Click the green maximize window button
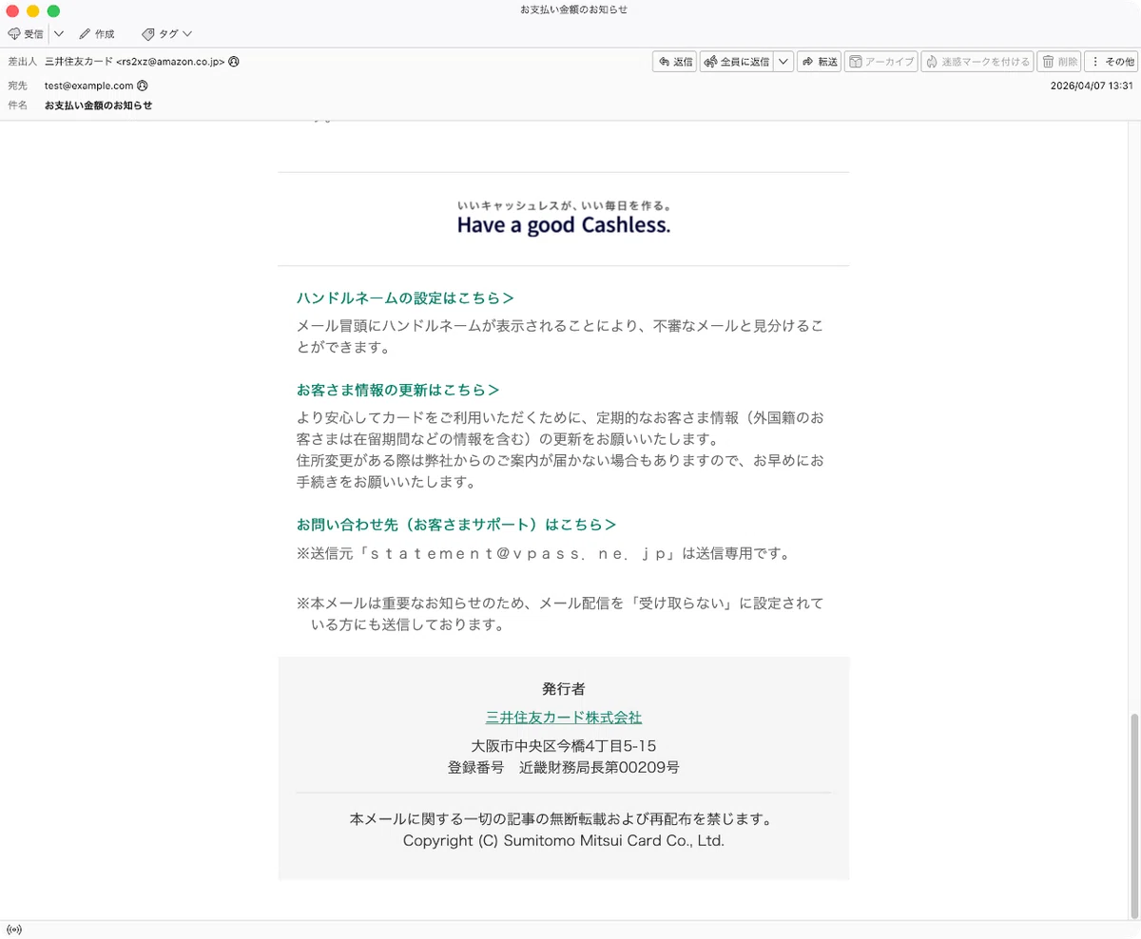The width and height of the screenshot is (1141, 939). tap(53, 10)
